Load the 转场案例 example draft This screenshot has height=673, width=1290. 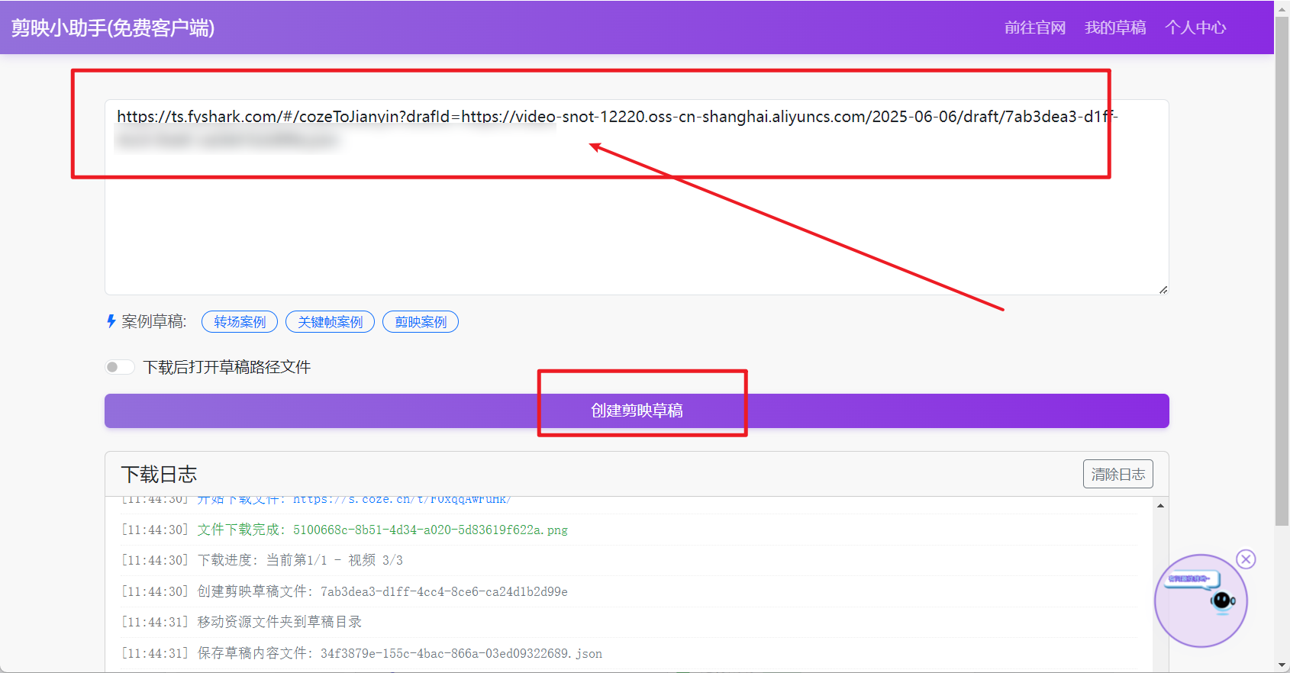(240, 322)
